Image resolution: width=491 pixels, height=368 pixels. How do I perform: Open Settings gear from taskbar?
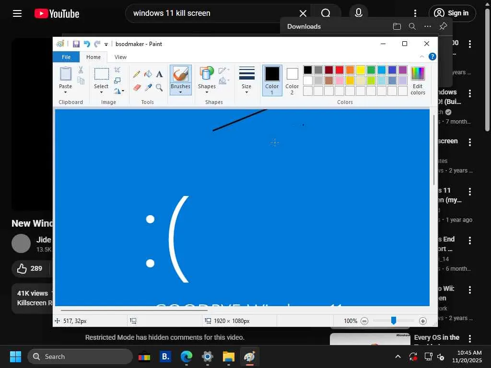point(207,356)
